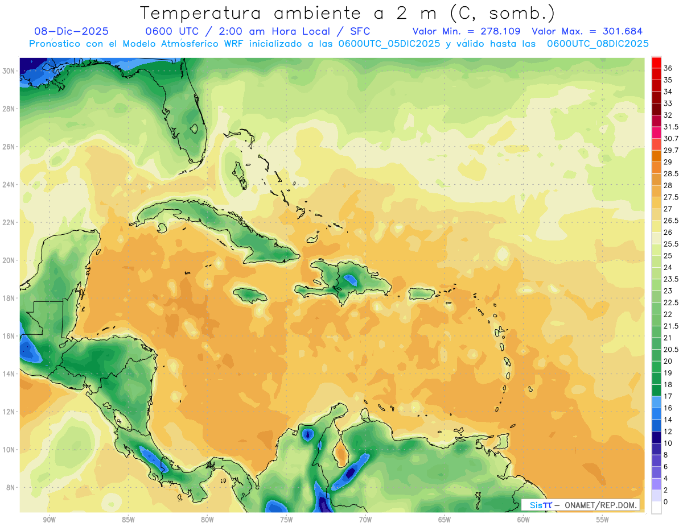Viewport: 683px width, 527px height.
Task: Click the 14N latitude axis label
Action: [9, 374]
